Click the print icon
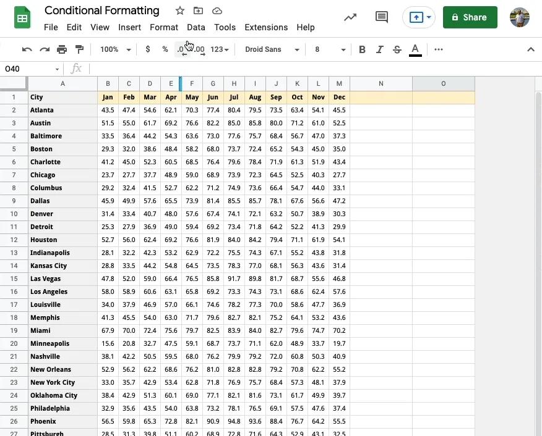The image size is (542, 436). (62, 49)
